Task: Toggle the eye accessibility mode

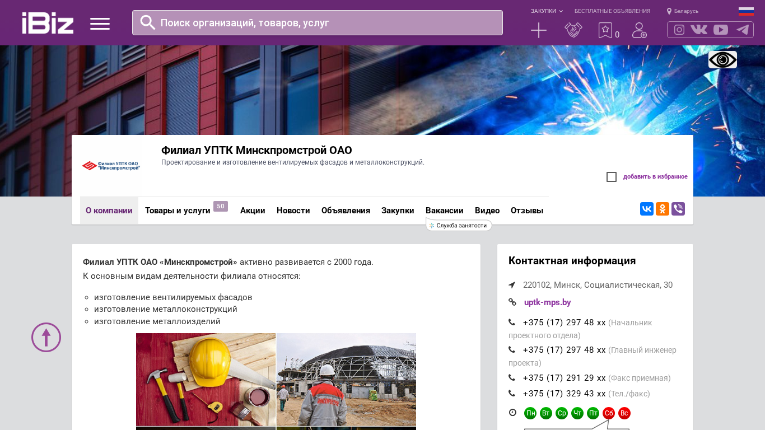Action: click(x=722, y=59)
